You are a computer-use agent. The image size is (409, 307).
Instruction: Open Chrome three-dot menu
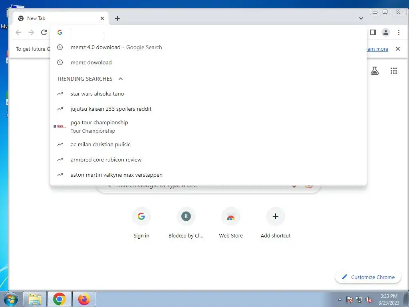pos(399,32)
